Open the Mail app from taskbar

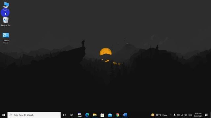pyautogui.click(x=110, y=115)
